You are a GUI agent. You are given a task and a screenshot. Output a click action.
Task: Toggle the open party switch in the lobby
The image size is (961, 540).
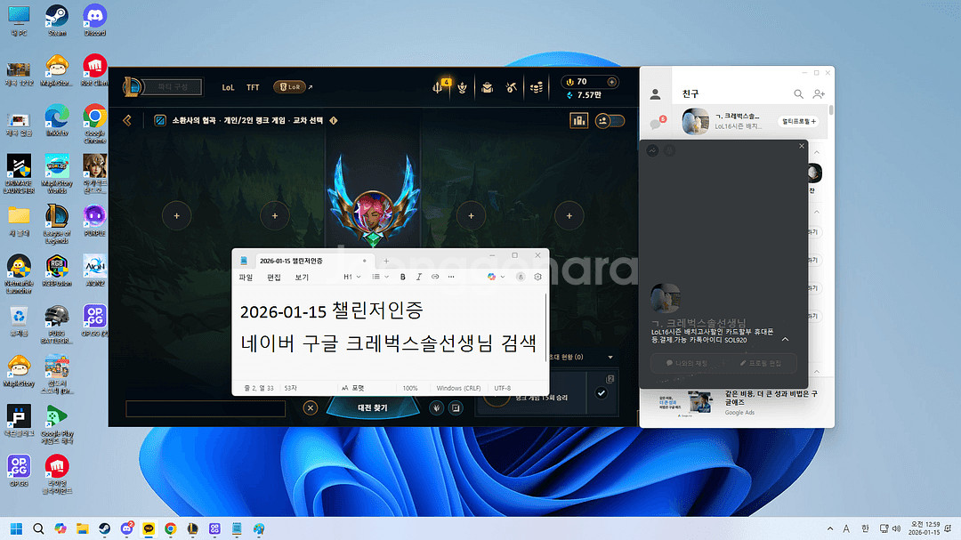610,120
